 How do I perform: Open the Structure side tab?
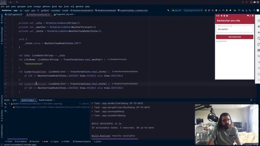coord(2,101)
